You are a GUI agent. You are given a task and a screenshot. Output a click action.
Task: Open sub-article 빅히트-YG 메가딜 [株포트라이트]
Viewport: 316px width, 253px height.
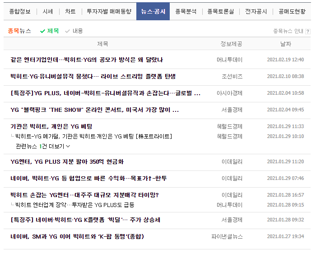[x=94, y=137]
